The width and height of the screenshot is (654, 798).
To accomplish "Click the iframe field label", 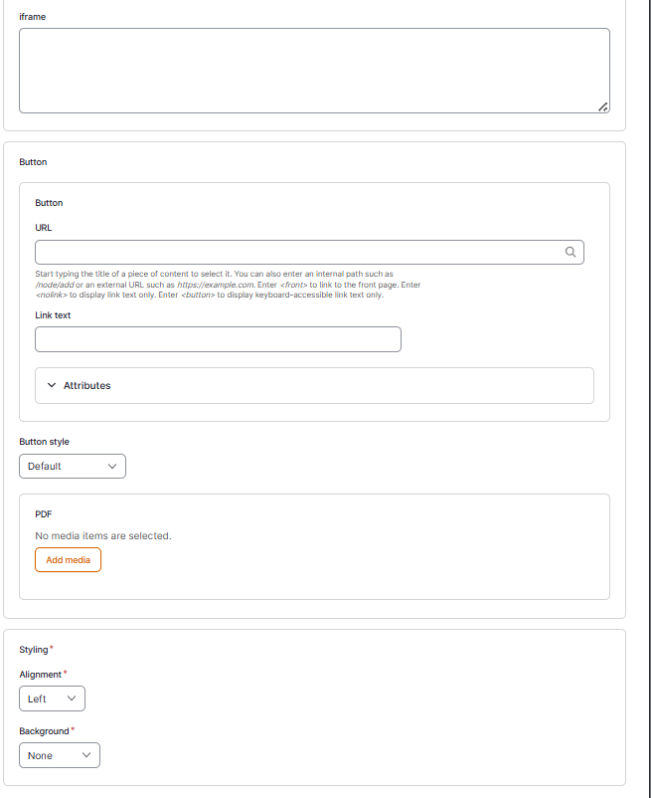I will tap(33, 17).
